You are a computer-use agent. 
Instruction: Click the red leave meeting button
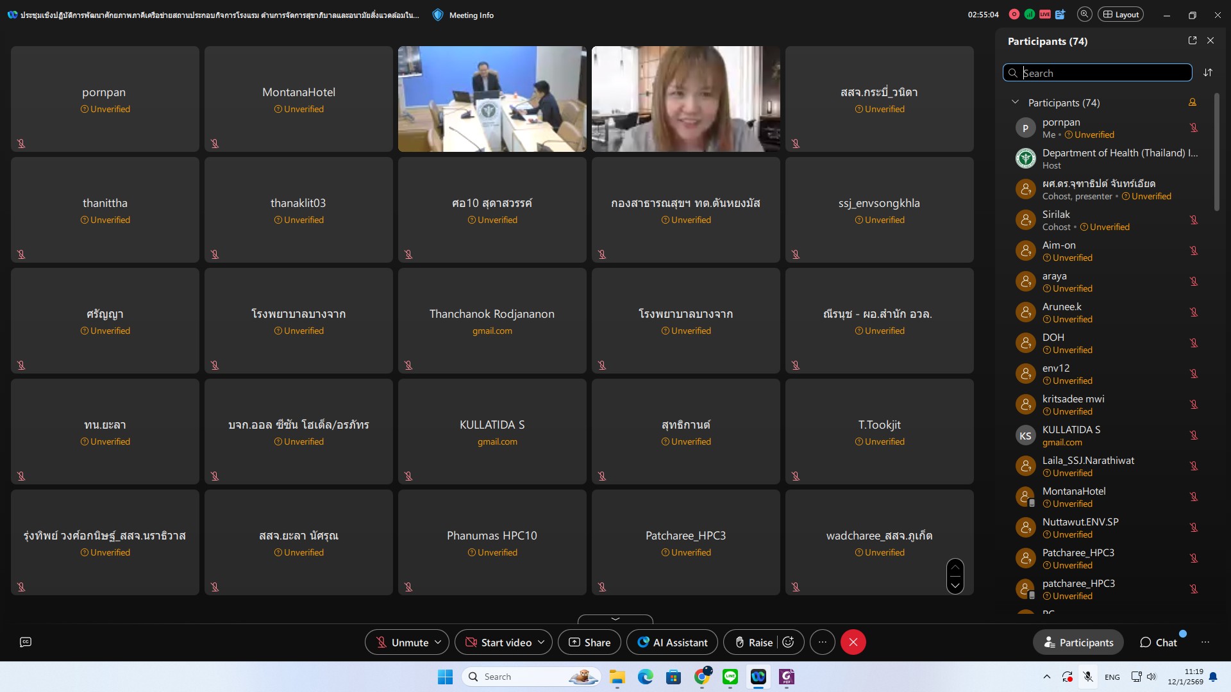[x=853, y=642]
